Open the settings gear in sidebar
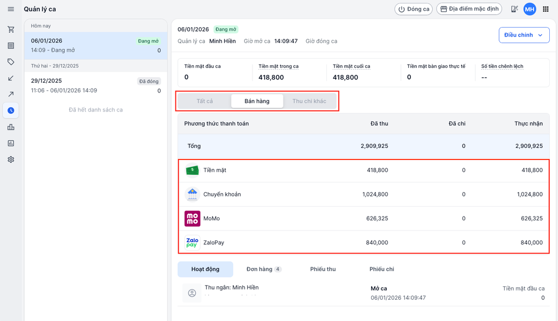Viewport: 558px width, 321px height. point(11,160)
